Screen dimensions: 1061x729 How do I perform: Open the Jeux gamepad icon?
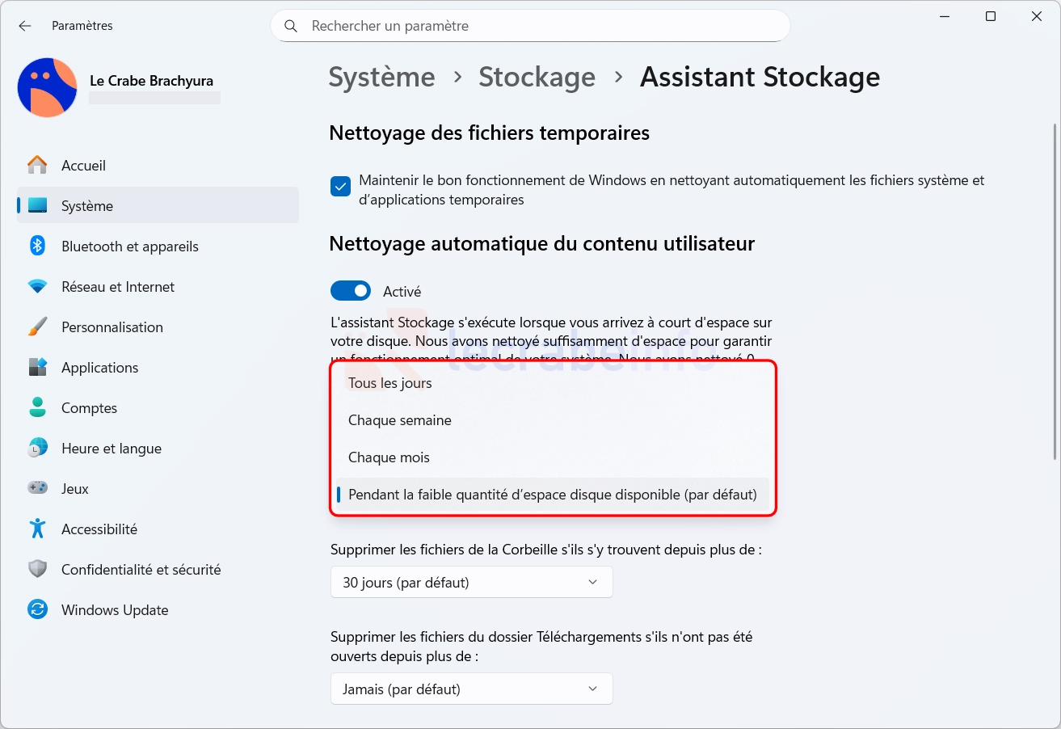pos(37,488)
